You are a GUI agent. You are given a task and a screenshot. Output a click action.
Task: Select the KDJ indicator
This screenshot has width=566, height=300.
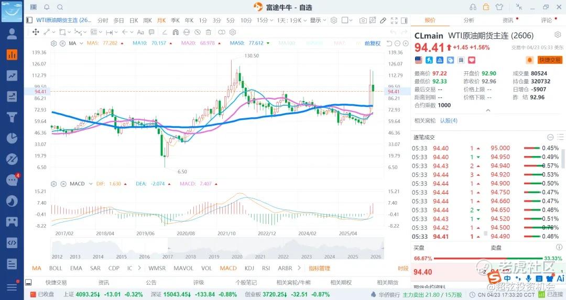(249, 268)
